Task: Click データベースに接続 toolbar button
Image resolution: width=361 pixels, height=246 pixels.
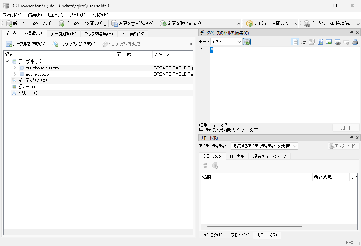Action: pos(327,23)
